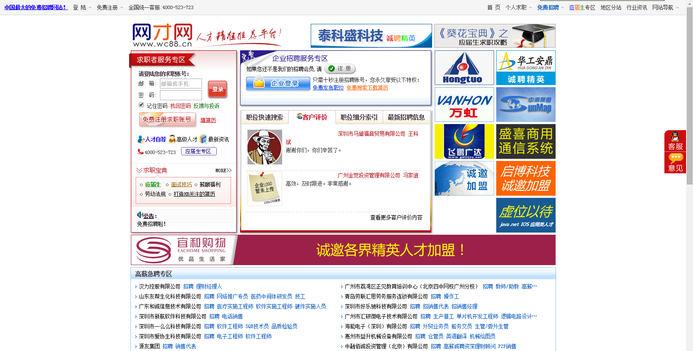Open the 启博科技诚邀加盟 ad tile
The width and height of the screenshot is (693, 351).
click(526, 178)
